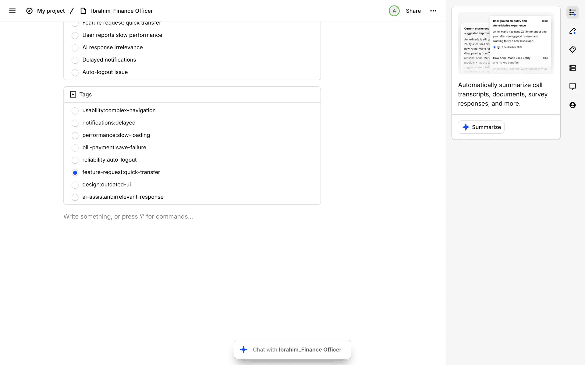Deselect the feature-request:quick-transfer radio button
The width and height of the screenshot is (585, 365).
[x=75, y=172]
